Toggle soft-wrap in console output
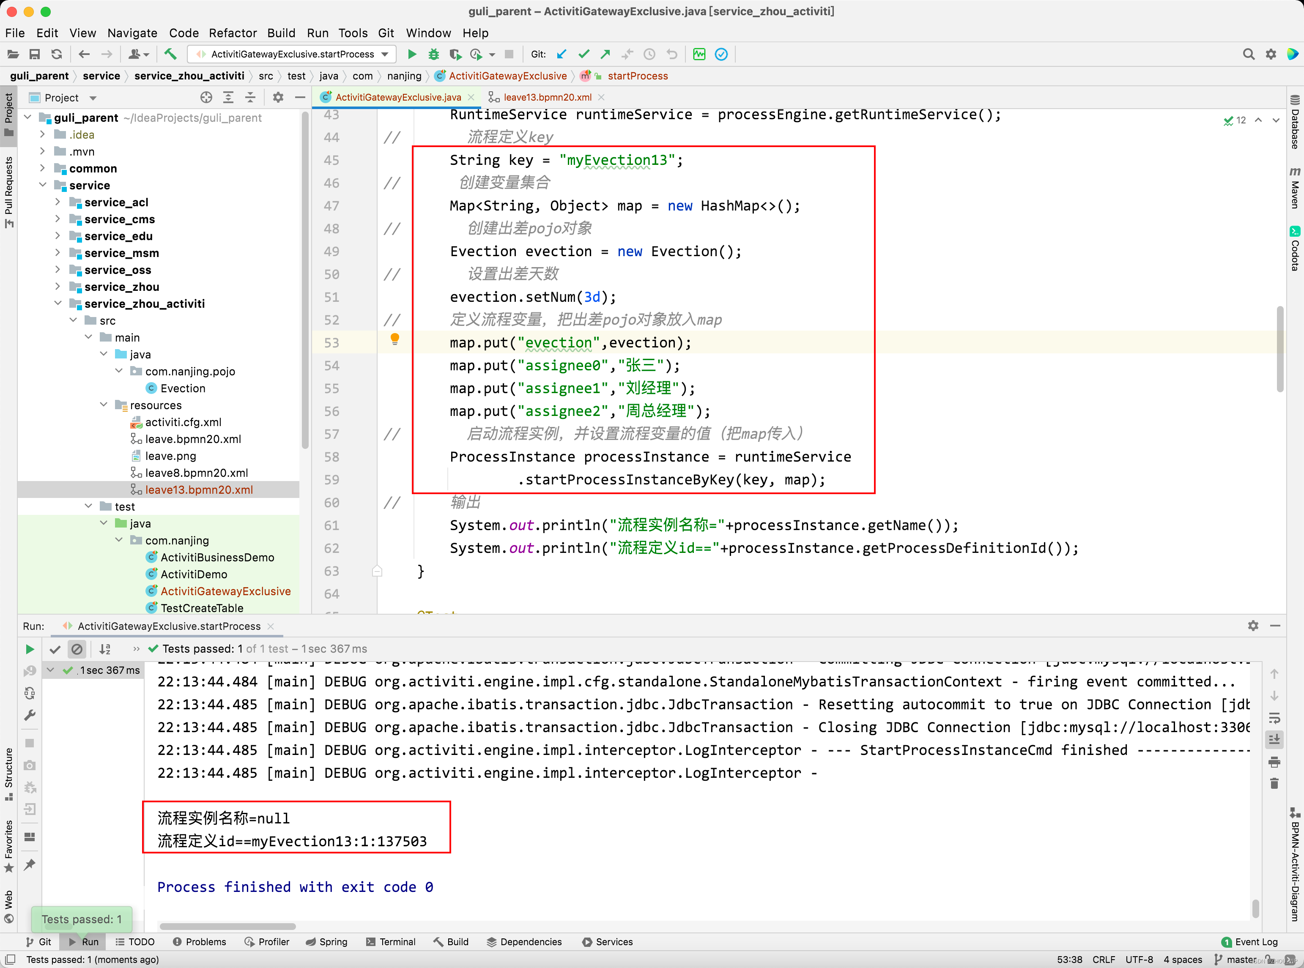Image resolution: width=1304 pixels, height=968 pixels. [x=1274, y=718]
